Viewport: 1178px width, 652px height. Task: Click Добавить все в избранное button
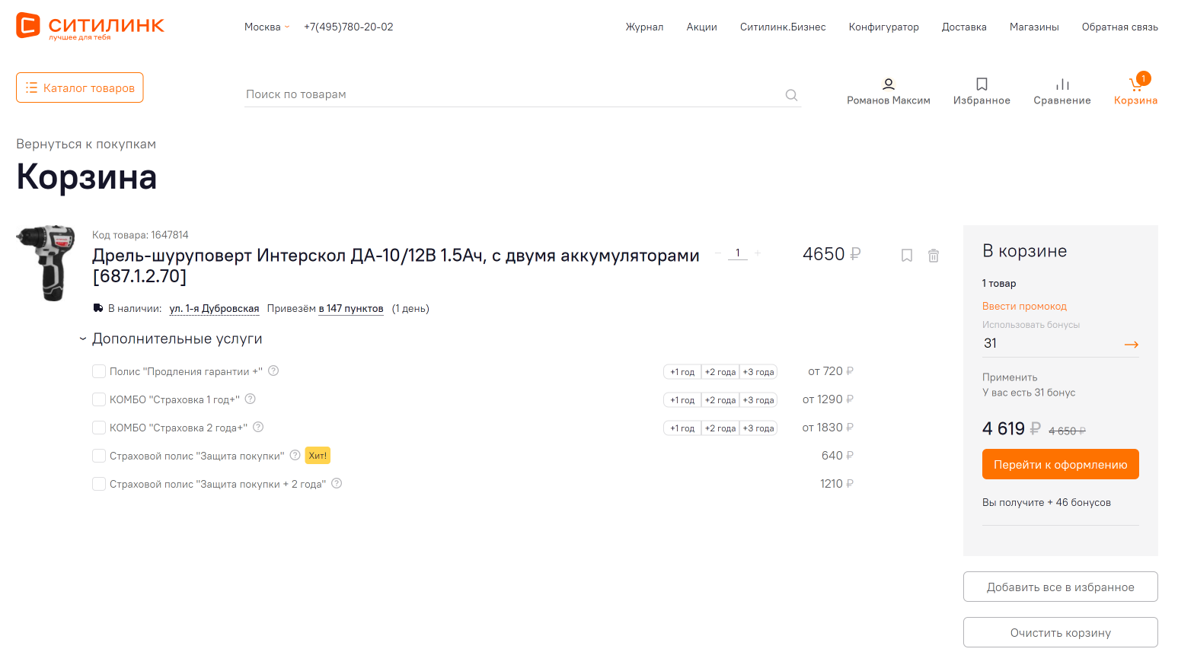click(1061, 587)
